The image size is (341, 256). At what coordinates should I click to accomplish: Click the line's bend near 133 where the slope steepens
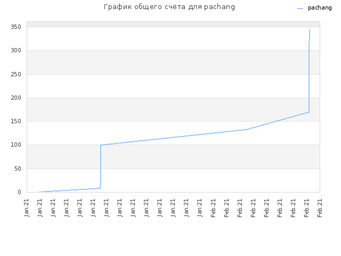pos(247,130)
